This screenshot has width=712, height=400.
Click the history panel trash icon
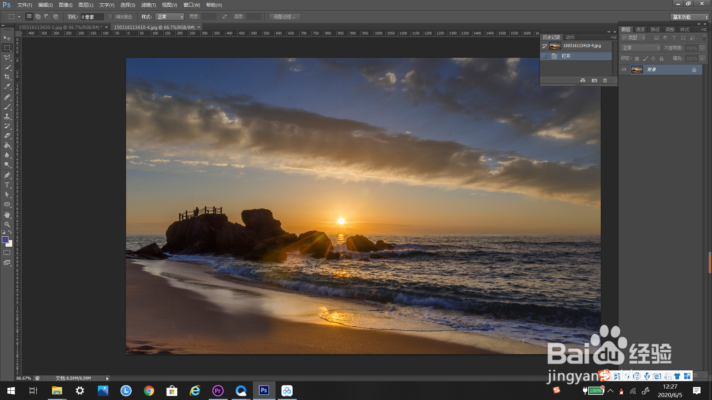tap(605, 80)
